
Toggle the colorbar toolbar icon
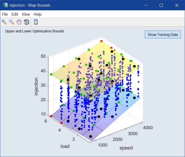pos(36,22)
